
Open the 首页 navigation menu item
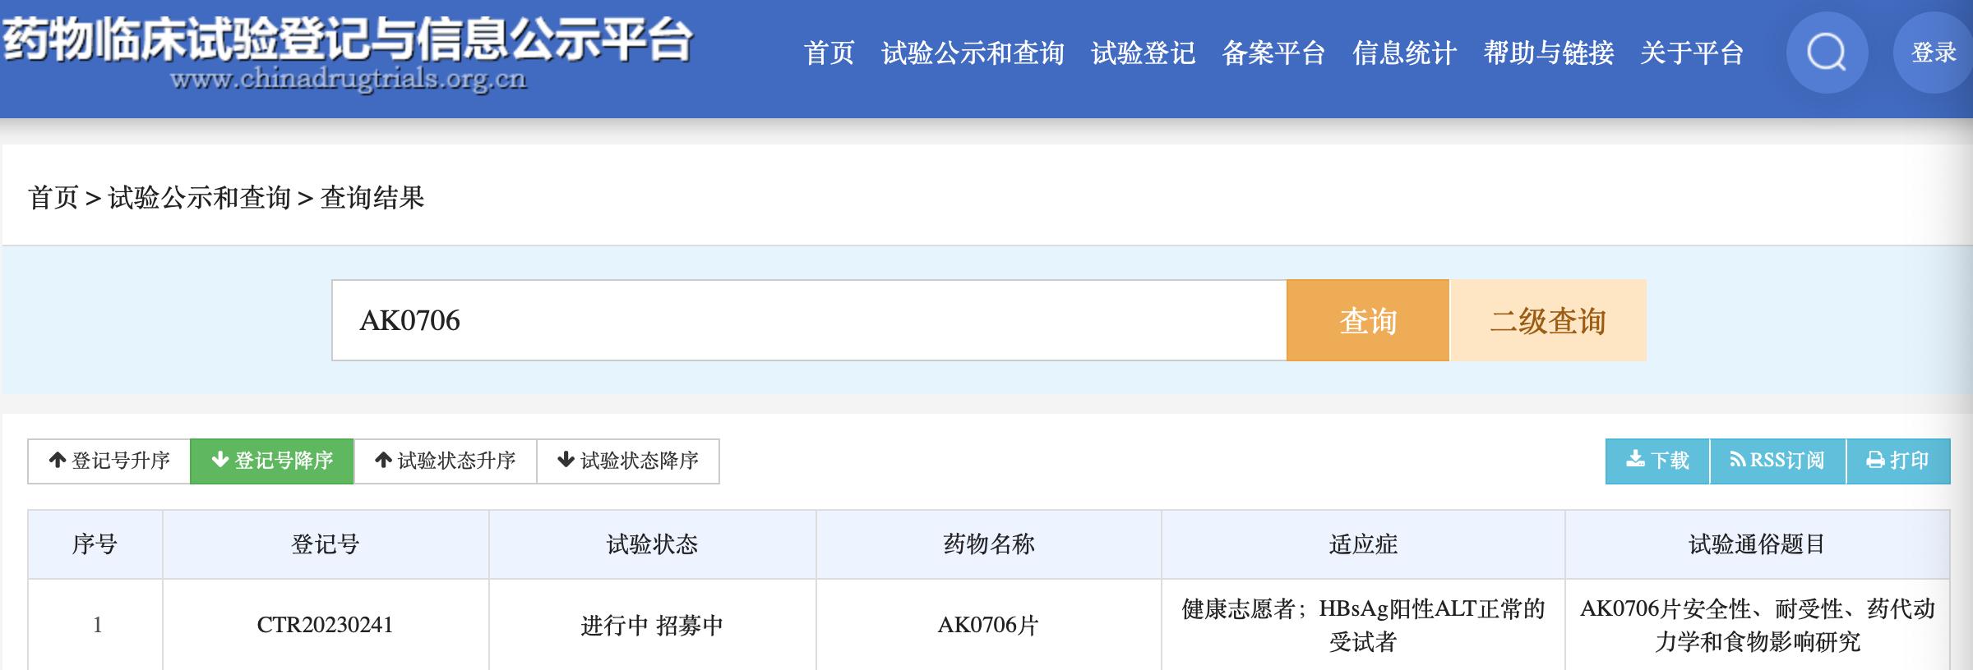tap(829, 53)
